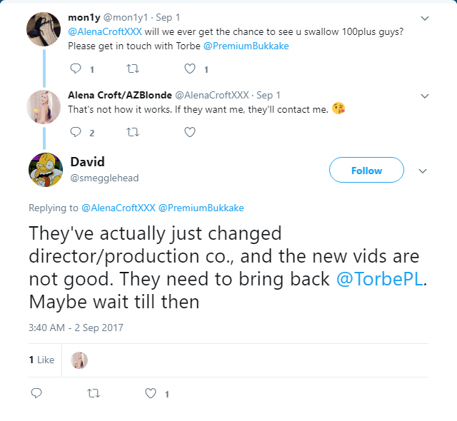Retweet Alena Croft's tweet
Screen dimensions: 457x421
pyautogui.click(x=133, y=132)
